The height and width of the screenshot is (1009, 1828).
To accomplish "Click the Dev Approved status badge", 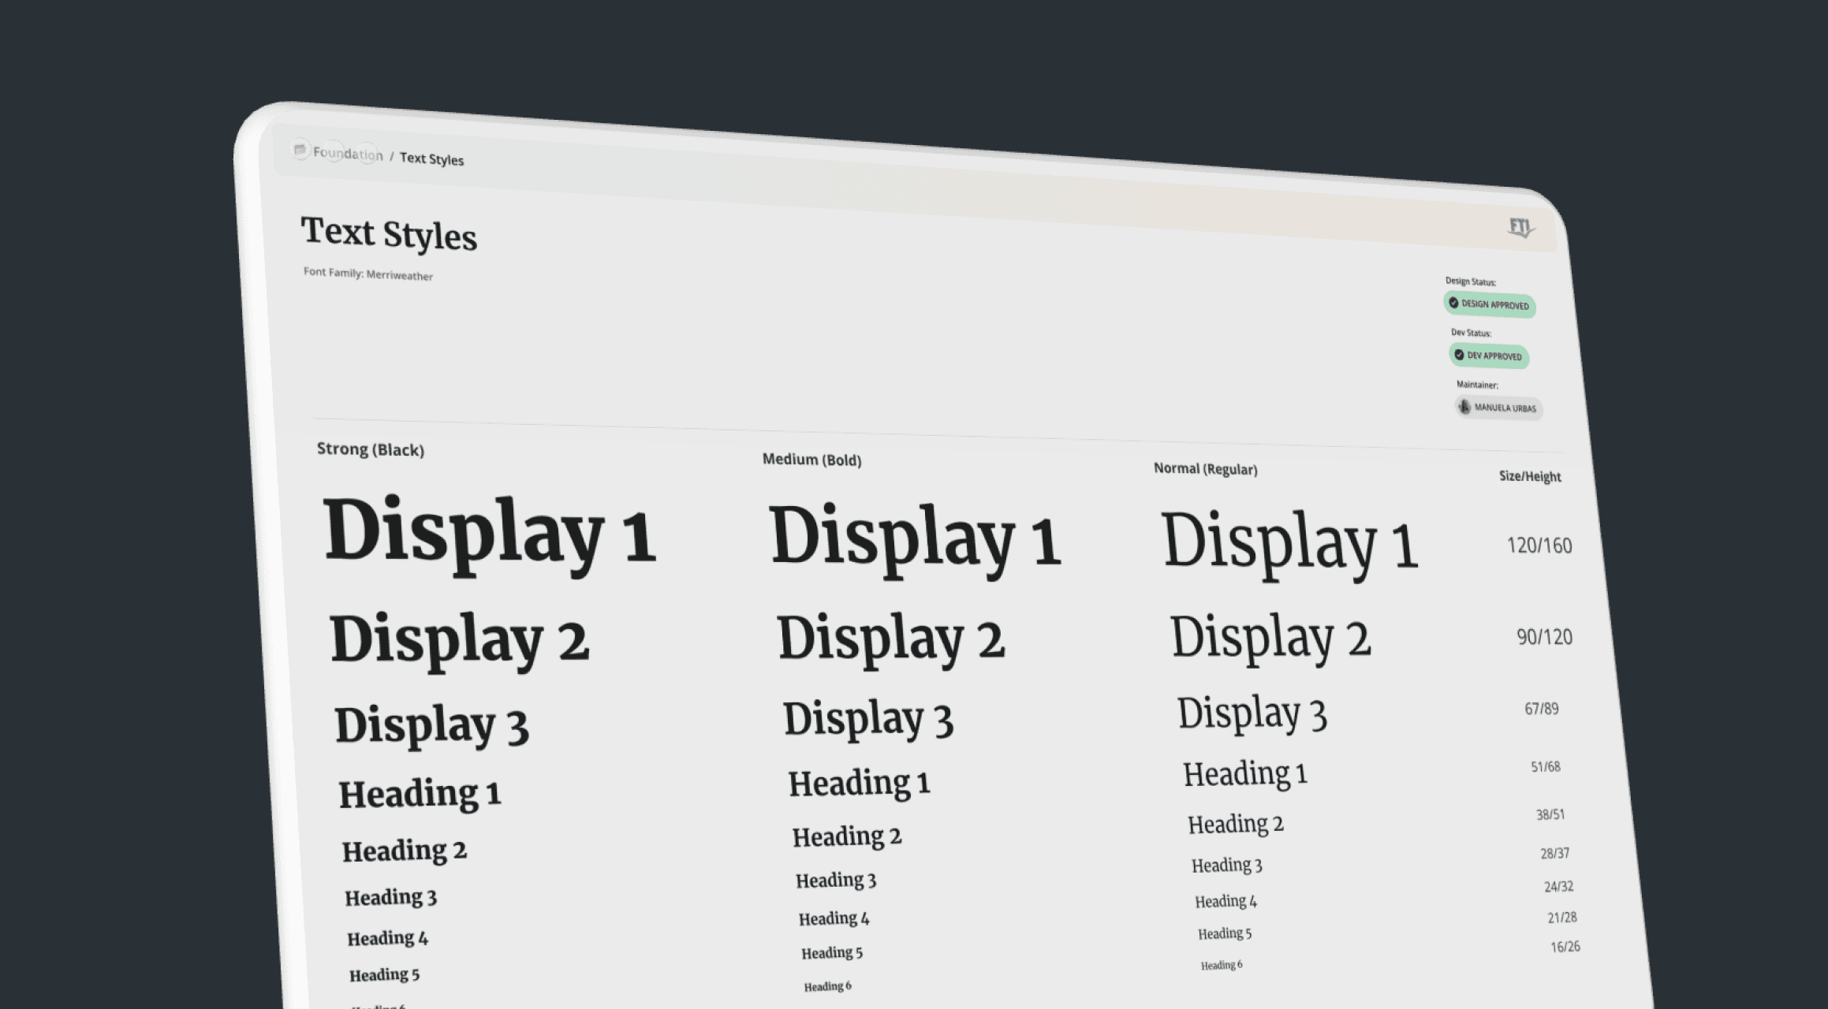I will click(x=1489, y=356).
